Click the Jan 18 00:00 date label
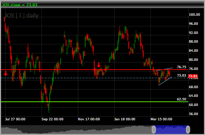This screenshot has width=205, height=135. [x=125, y=119]
